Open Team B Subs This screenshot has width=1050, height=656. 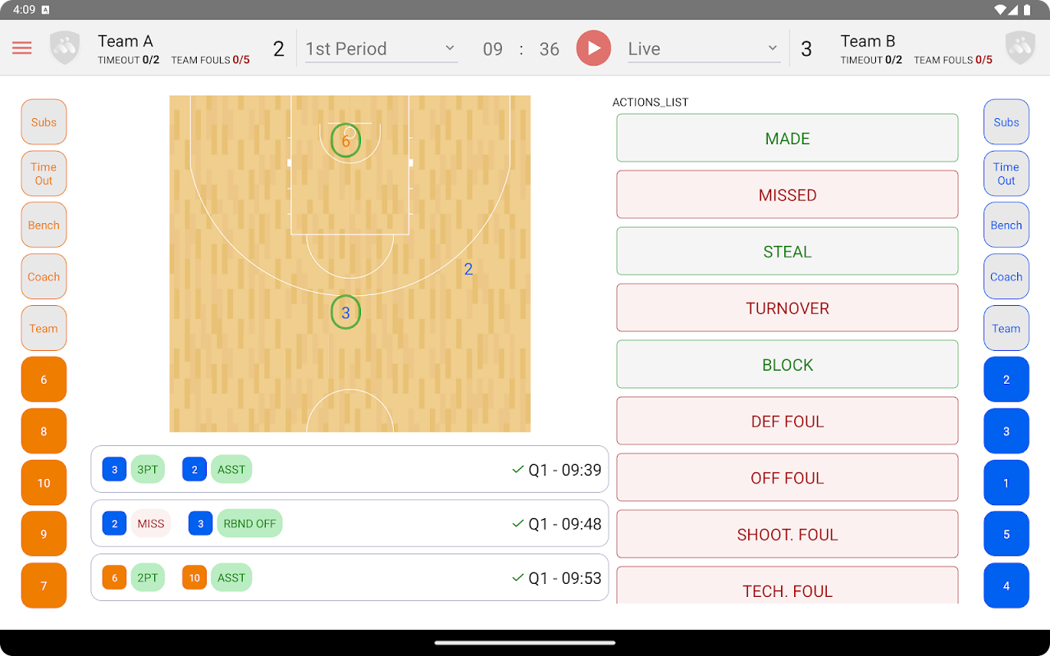(1007, 122)
